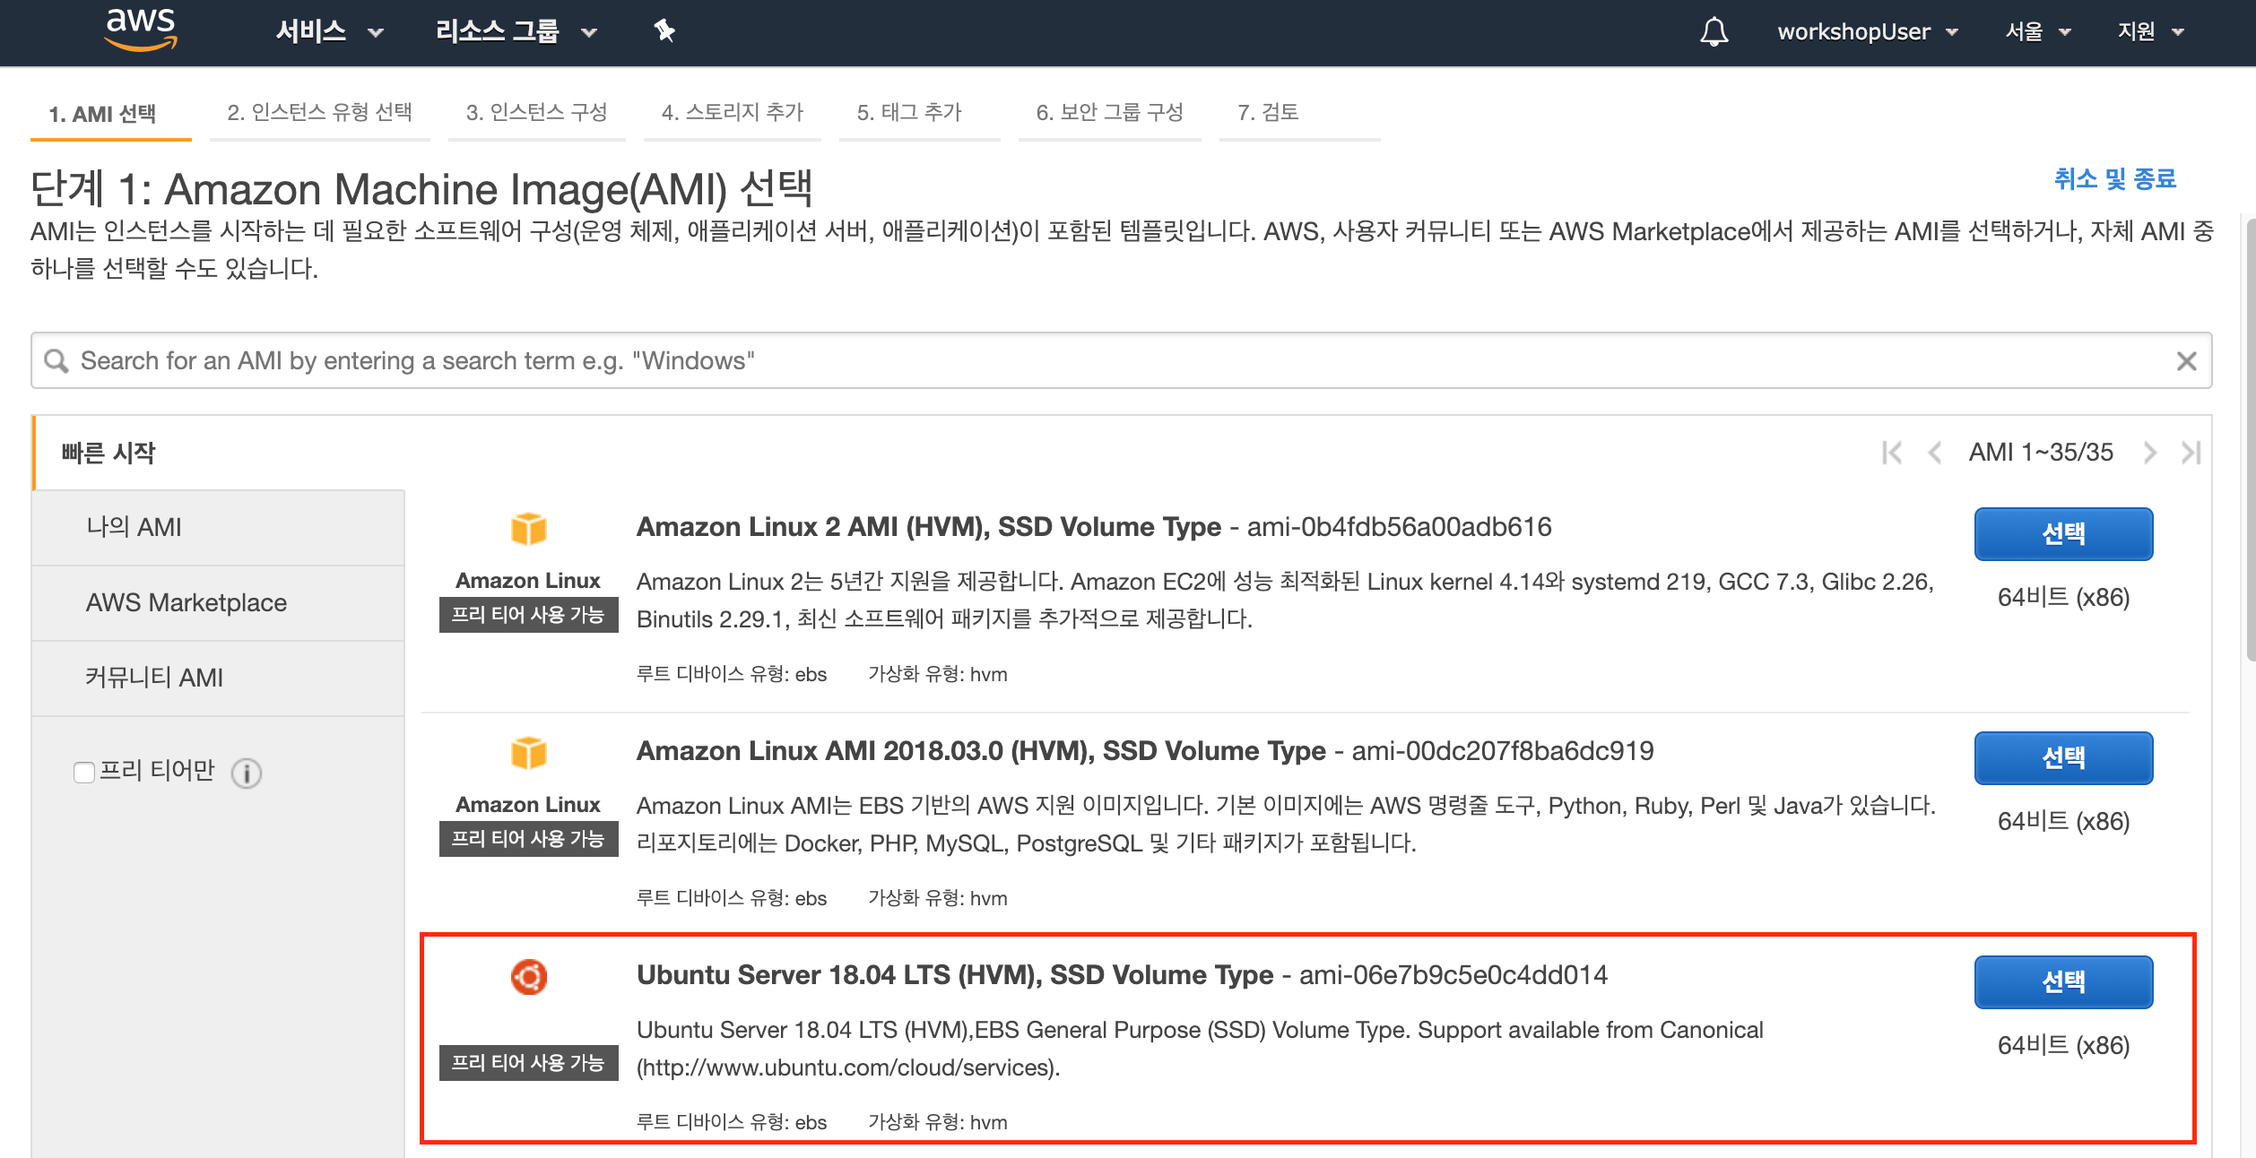Open the 지원 support dropdown
The width and height of the screenshot is (2256, 1158).
click(x=2150, y=31)
